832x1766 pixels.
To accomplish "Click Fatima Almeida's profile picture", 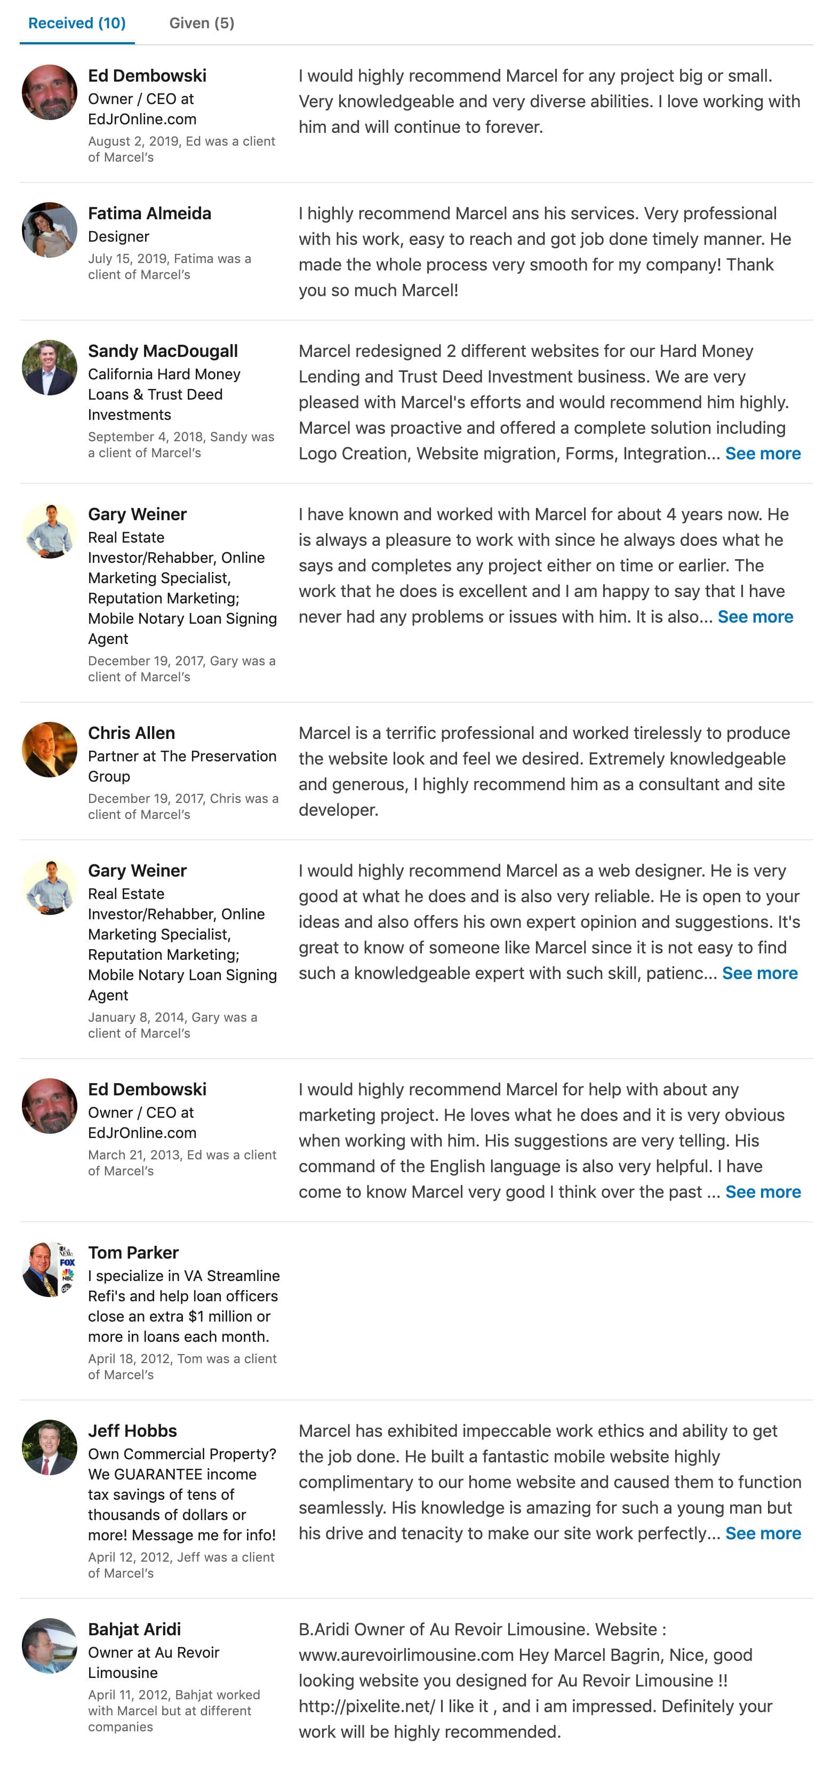I will pyautogui.click(x=50, y=230).
